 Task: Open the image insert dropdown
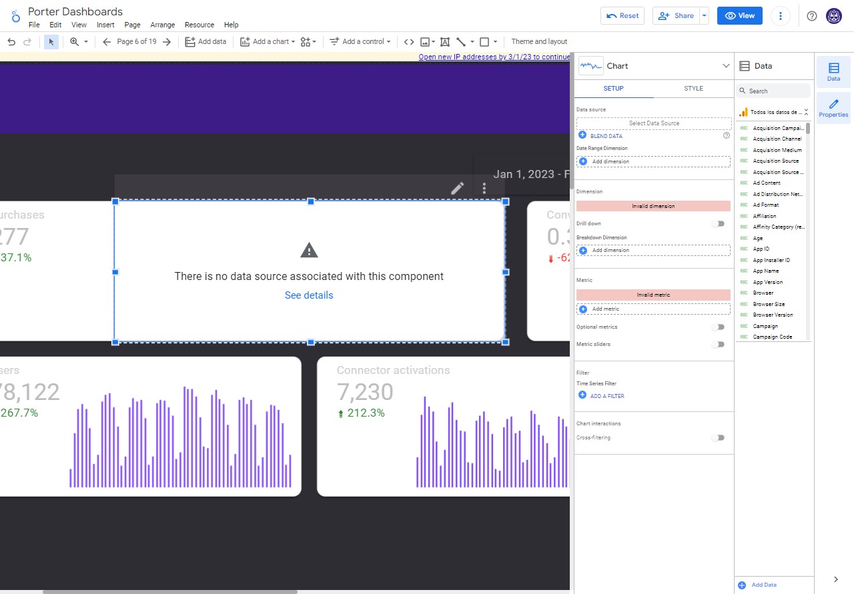[428, 42]
